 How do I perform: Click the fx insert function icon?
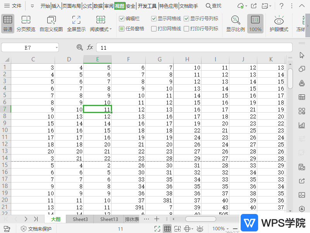(90, 47)
